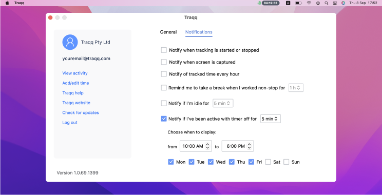Switch to the General tab
The image size is (382, 195).
(x=168, y=32)
